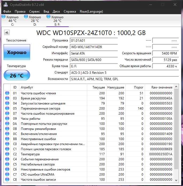Click status icon for Частота ошибок чтения
183x186 pixels.
pos(7,93)
